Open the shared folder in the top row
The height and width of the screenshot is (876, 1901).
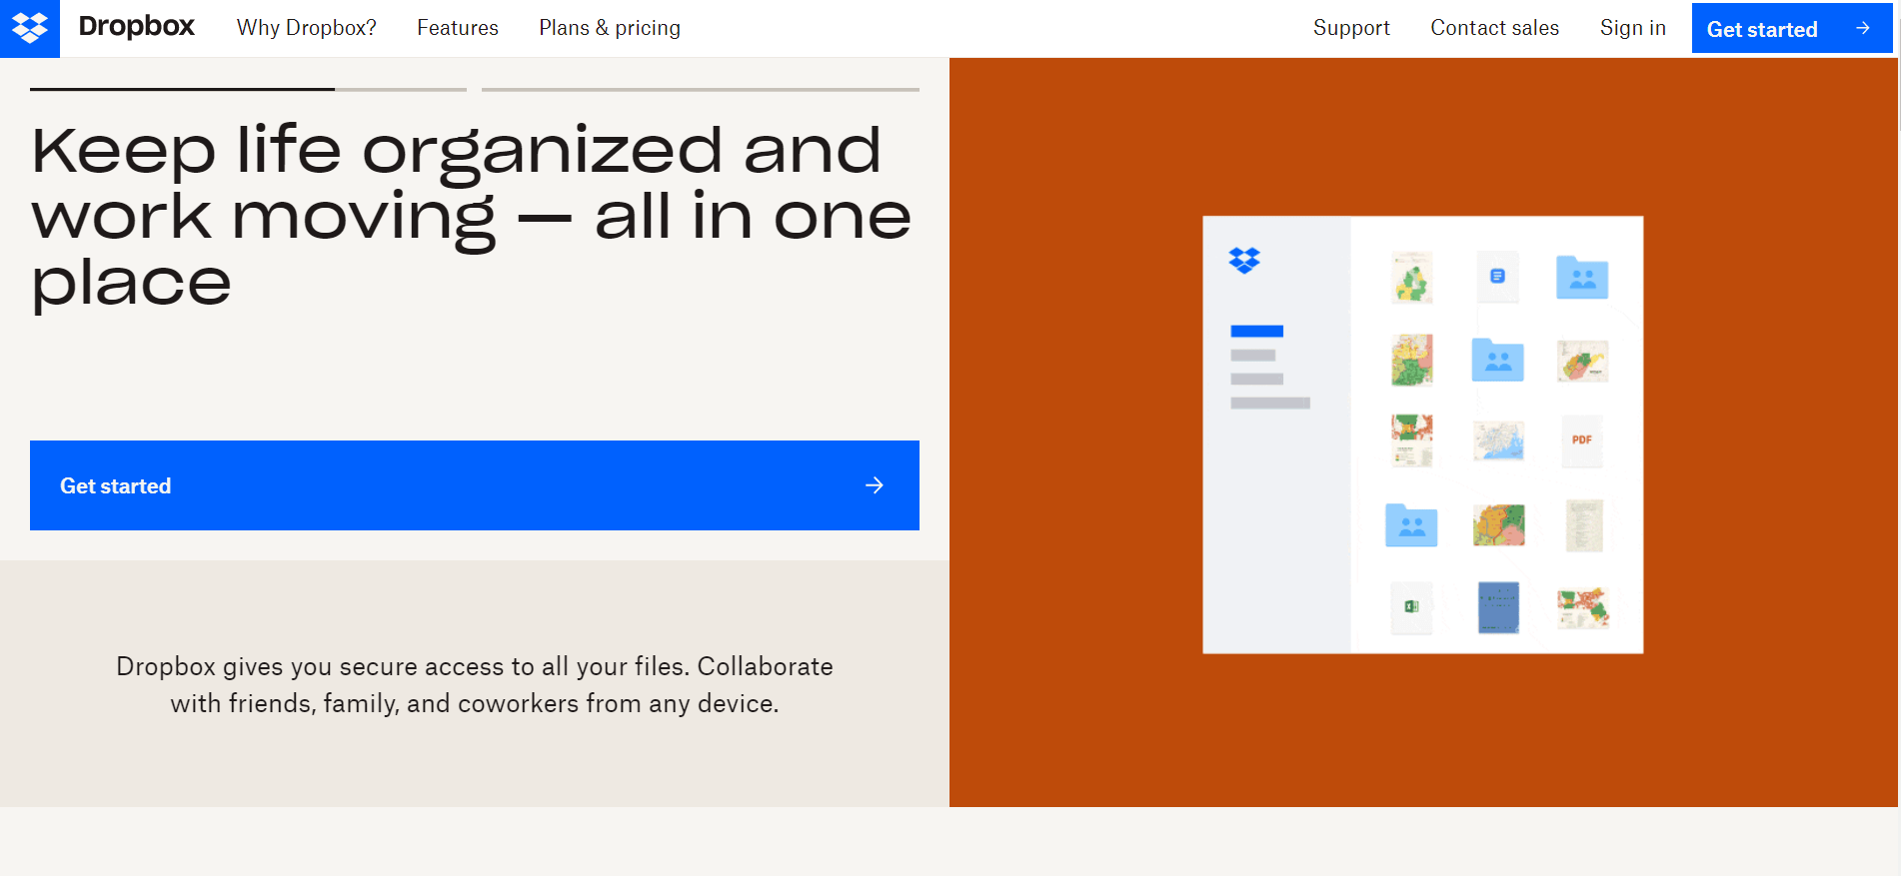tap(1582, 278)
